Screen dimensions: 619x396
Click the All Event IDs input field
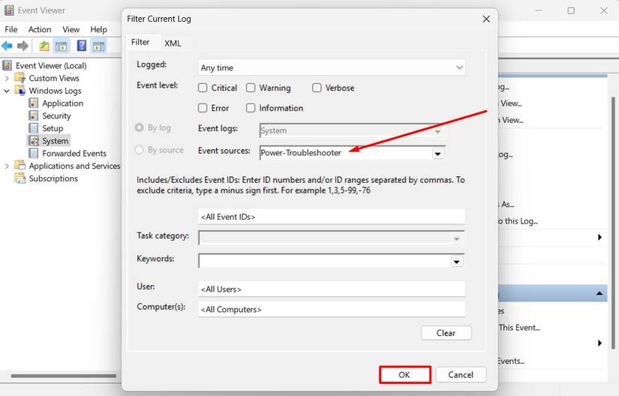332,217
